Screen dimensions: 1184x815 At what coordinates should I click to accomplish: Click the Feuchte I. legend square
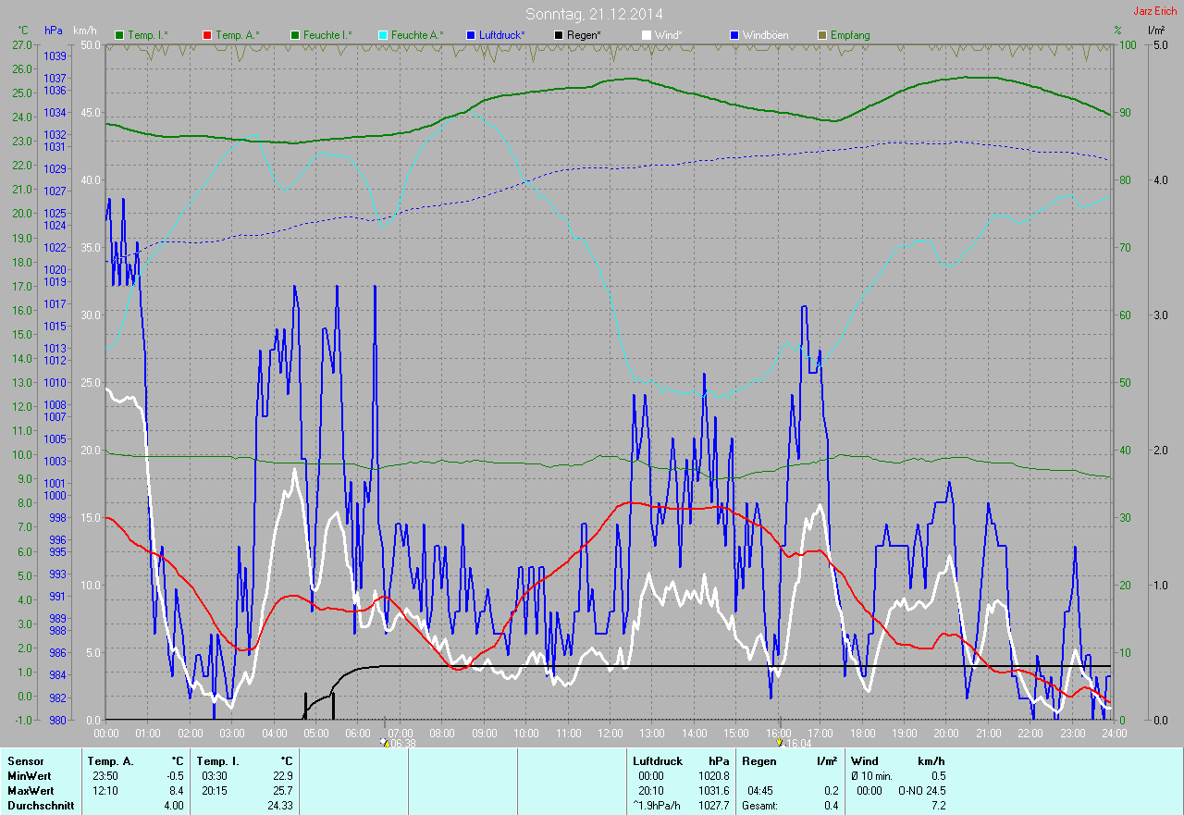(x=296, y=35)
